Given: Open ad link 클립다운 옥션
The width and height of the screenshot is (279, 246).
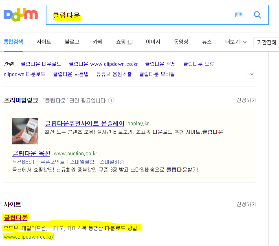Looking at the screenshot, I should point(31,153).
